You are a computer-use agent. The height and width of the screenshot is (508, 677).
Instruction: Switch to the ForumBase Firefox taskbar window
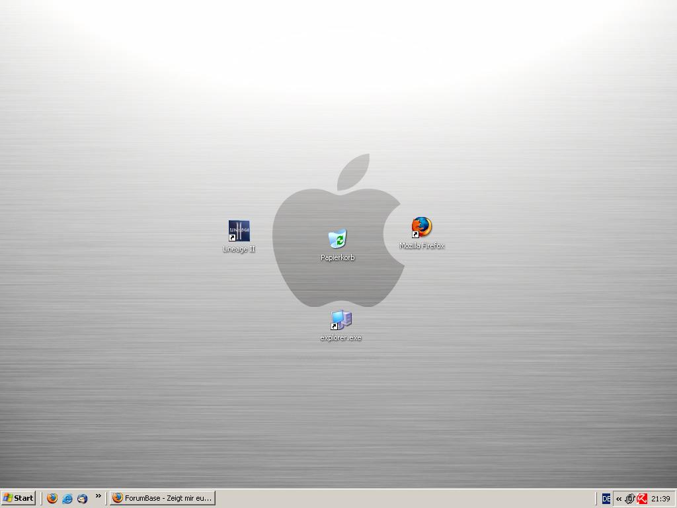pos(163,498)
